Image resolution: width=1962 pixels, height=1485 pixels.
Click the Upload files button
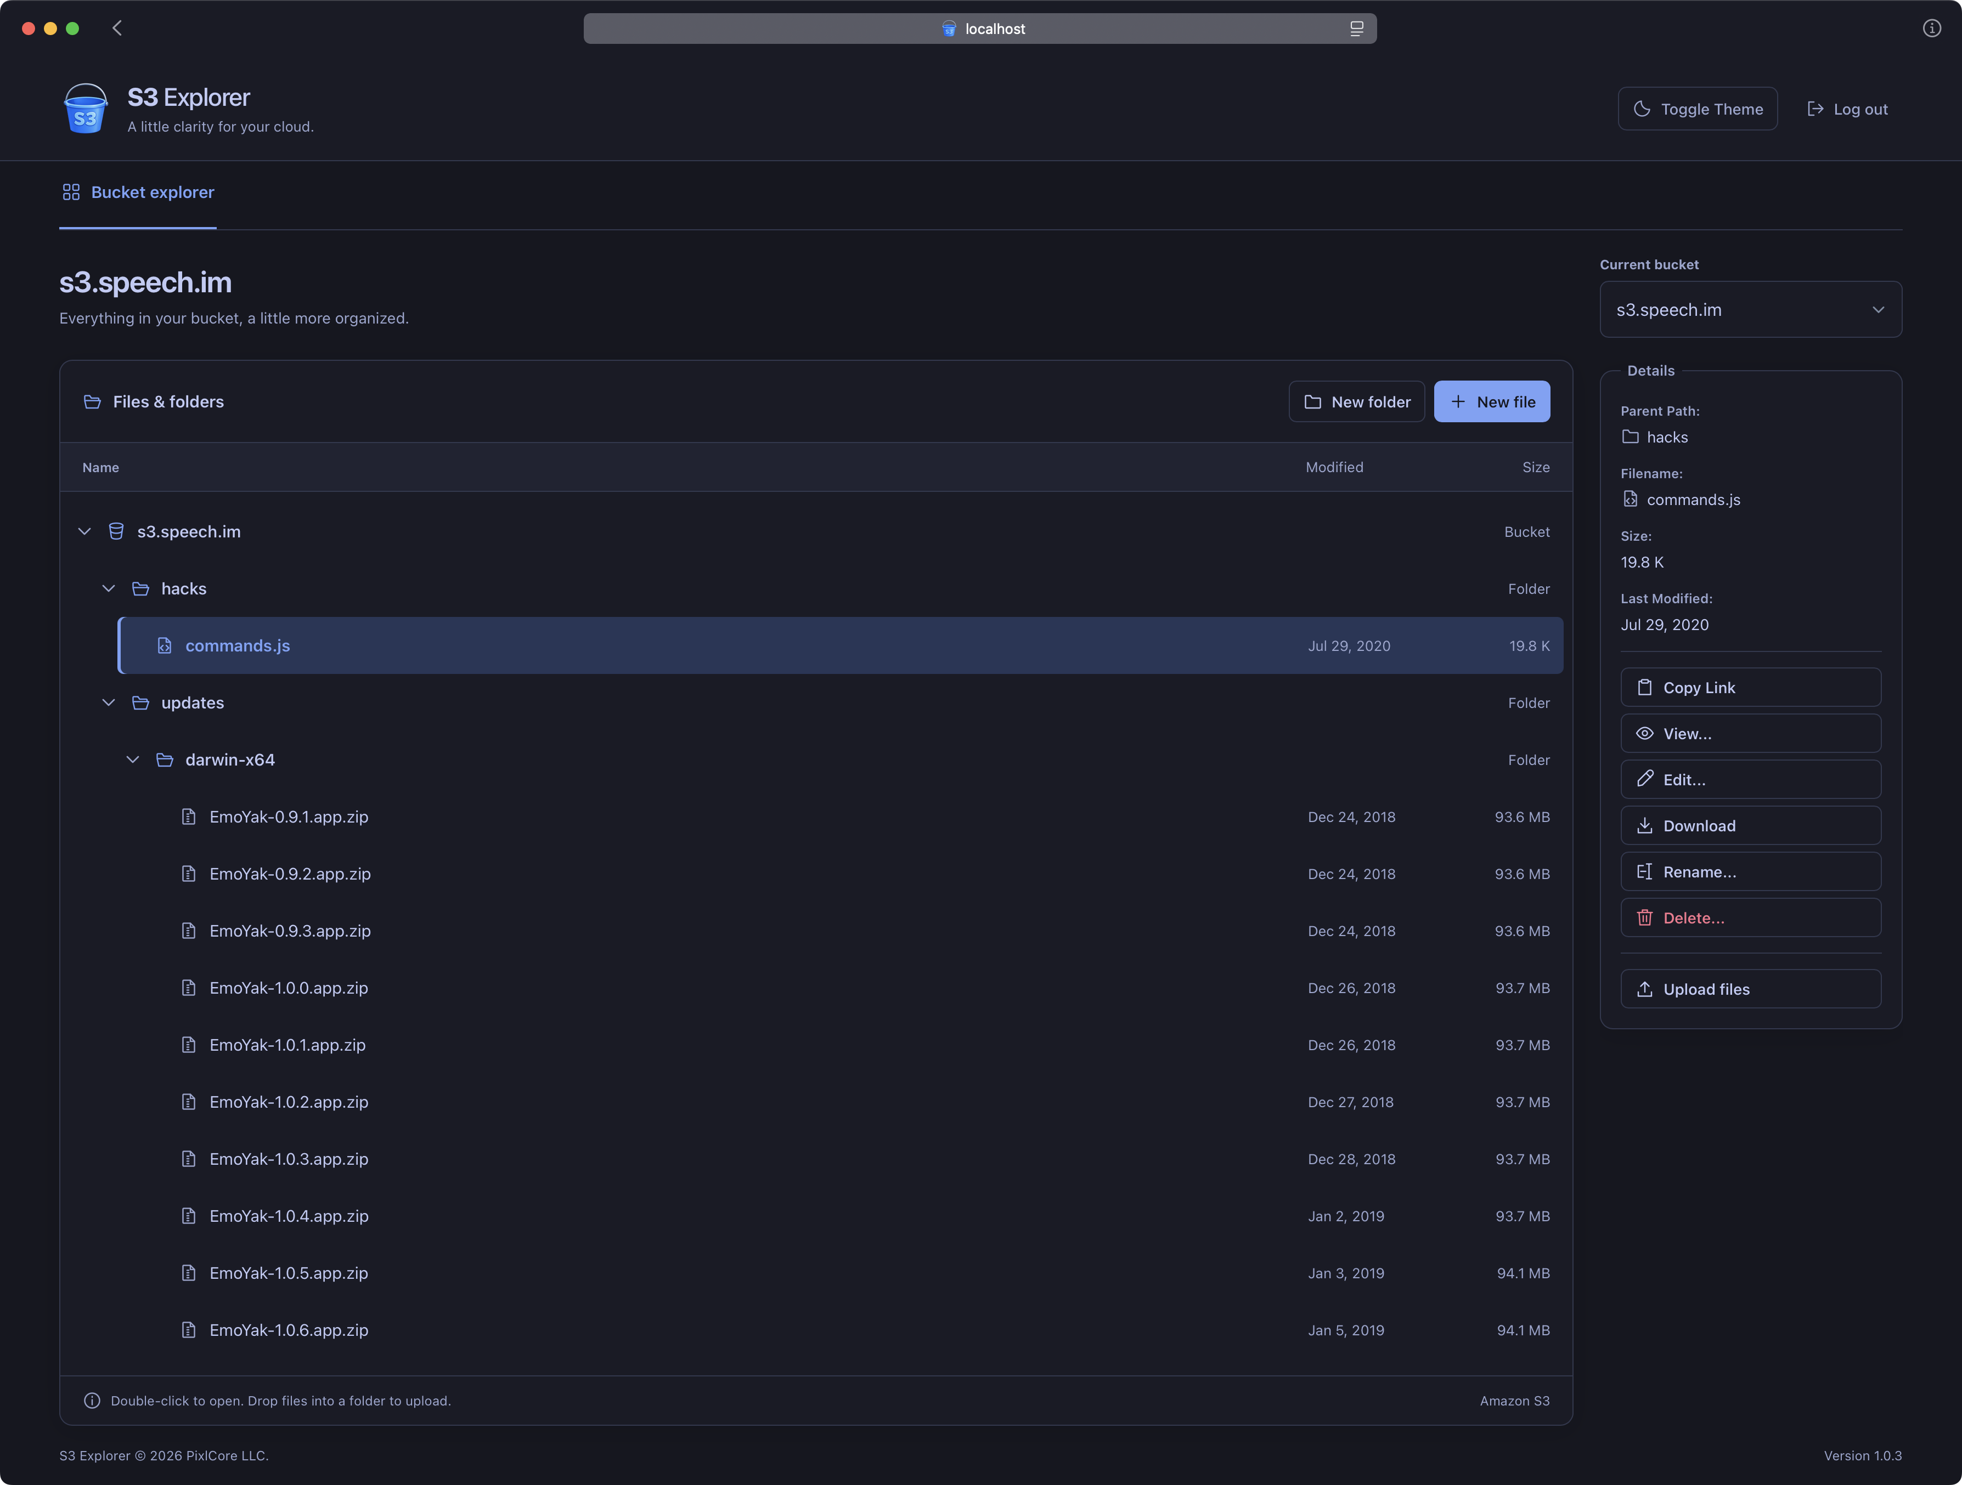[x=1751, y=989]
